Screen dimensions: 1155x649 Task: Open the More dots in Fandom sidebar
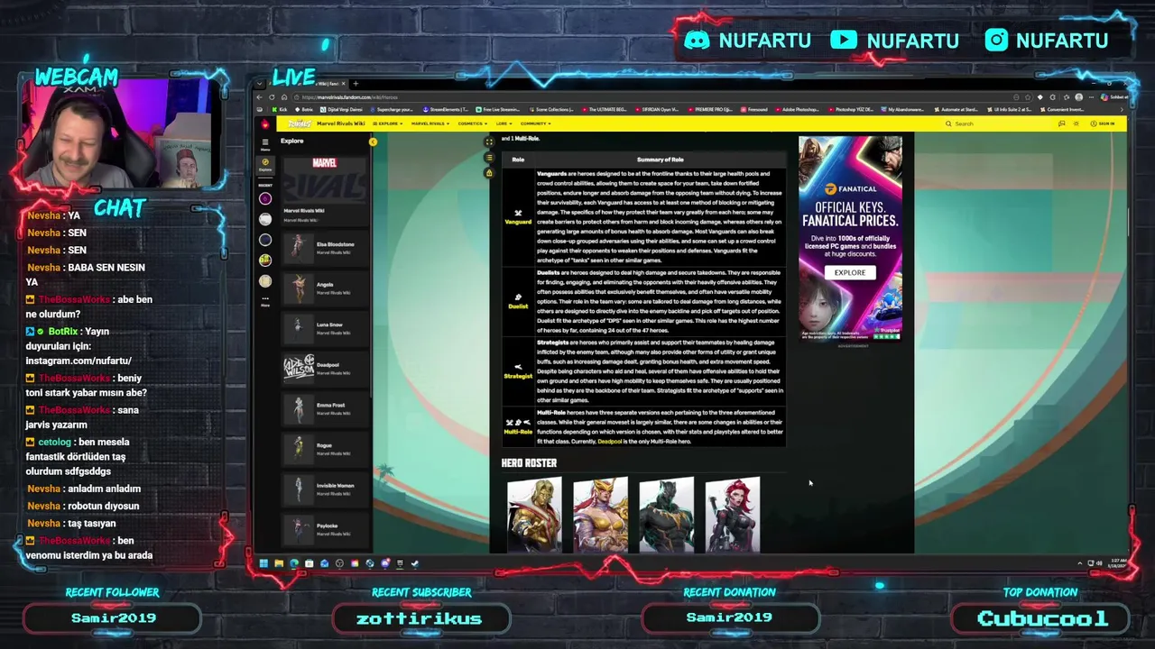[x=265, y=302]
